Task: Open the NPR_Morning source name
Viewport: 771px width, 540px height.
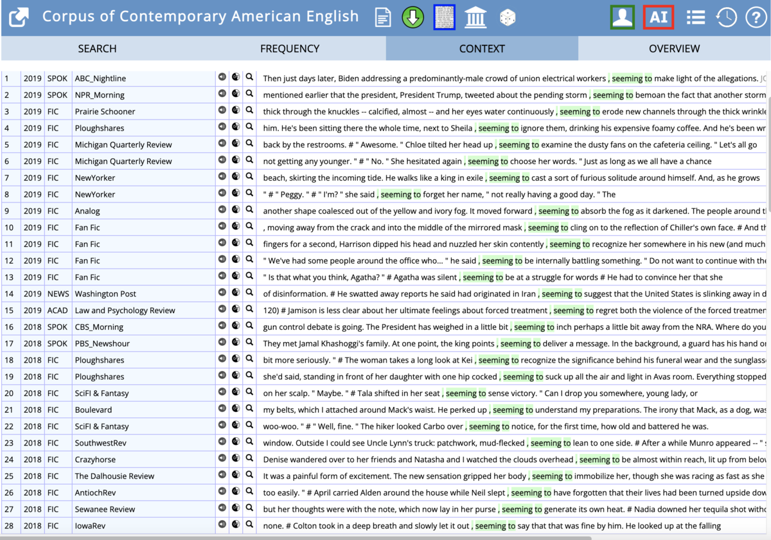Action: click(100, 95)
